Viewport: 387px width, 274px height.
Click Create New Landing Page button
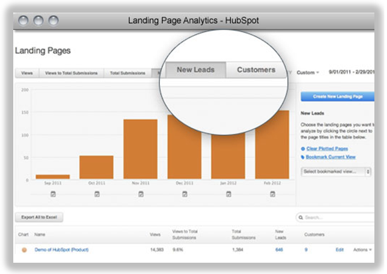(x=337, y=96)
